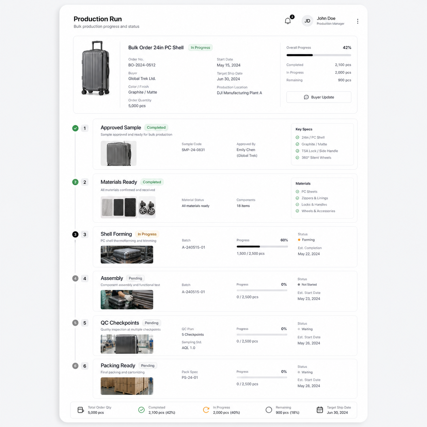Click green timeline marker for step 2
Screen dimensions: 427x427
(75, 182)
